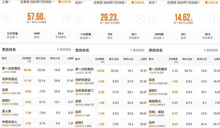
Task: Open 风声 row in Hangzhou ranking
Action: pos(110,114)
